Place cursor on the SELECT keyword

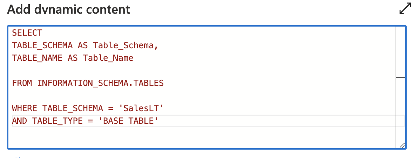point(27,33)
